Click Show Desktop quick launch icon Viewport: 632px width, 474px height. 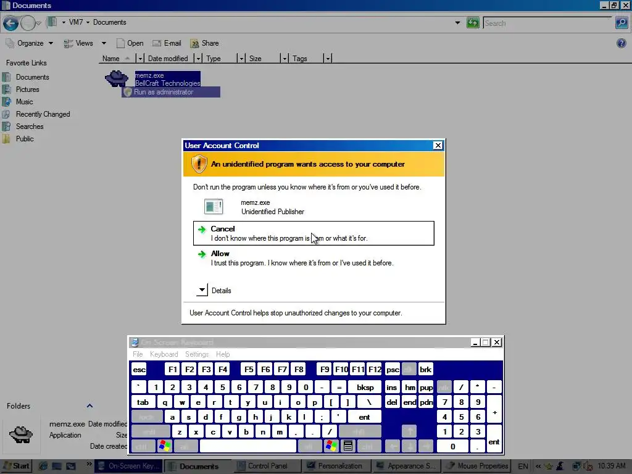57,466
